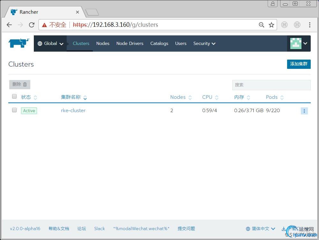Screen dimensions: 319x240
Task: Open the Users nav tab
Action: point(181,43)
